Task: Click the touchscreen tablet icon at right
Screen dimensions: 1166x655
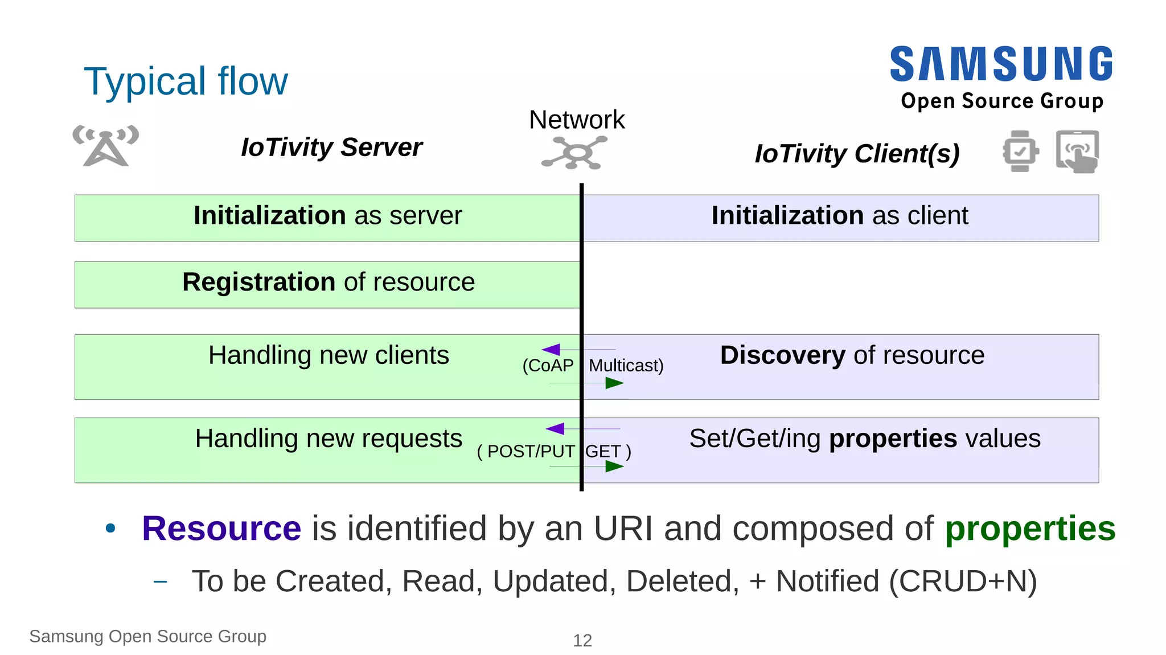Action: 1077,152
